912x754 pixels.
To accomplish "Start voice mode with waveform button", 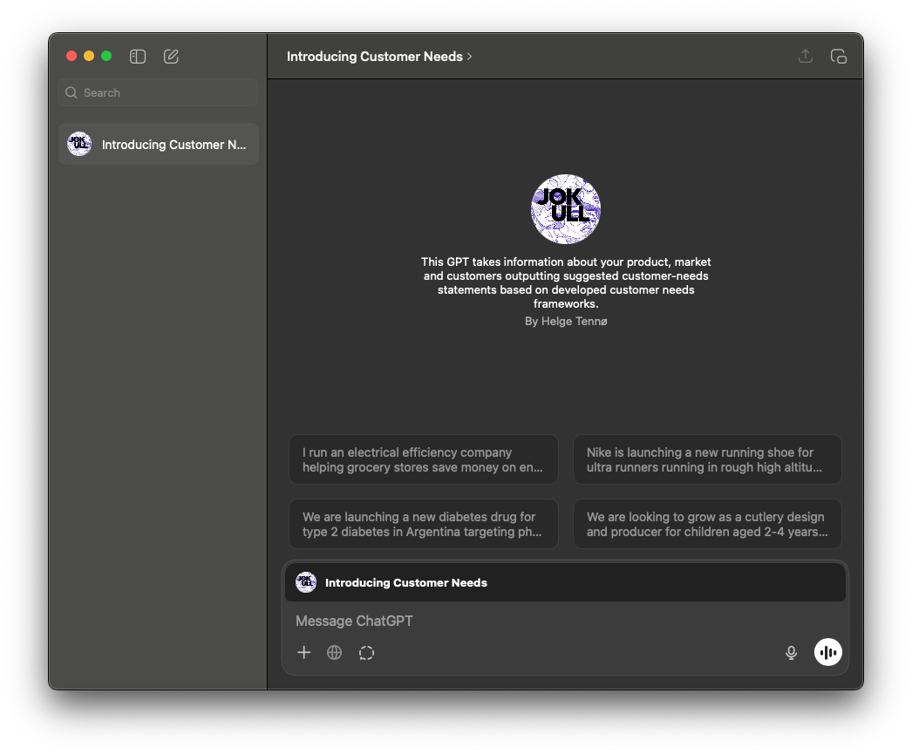I will click(827, 652).
